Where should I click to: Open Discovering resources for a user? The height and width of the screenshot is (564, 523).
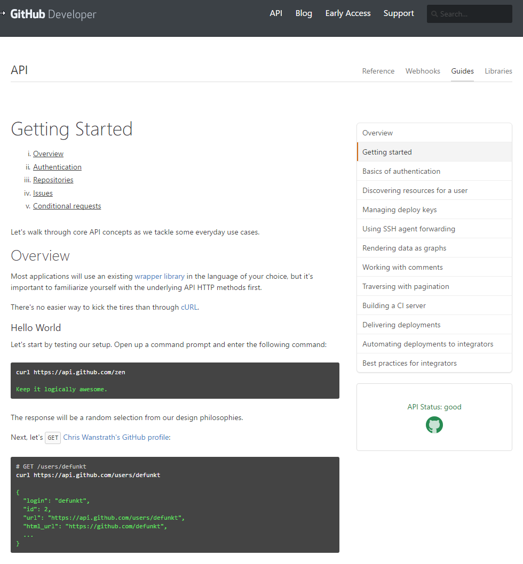(x=434, y=190)
